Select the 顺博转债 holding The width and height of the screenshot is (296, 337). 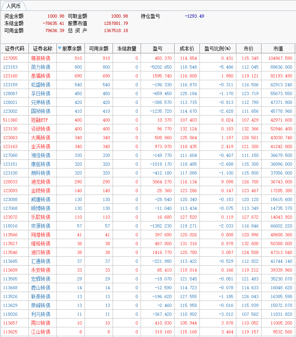[x=40, y=208]
